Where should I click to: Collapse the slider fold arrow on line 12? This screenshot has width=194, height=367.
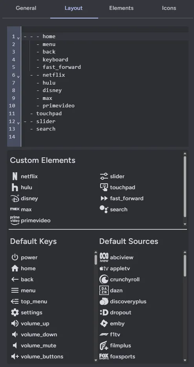click(x=18, y=123)
